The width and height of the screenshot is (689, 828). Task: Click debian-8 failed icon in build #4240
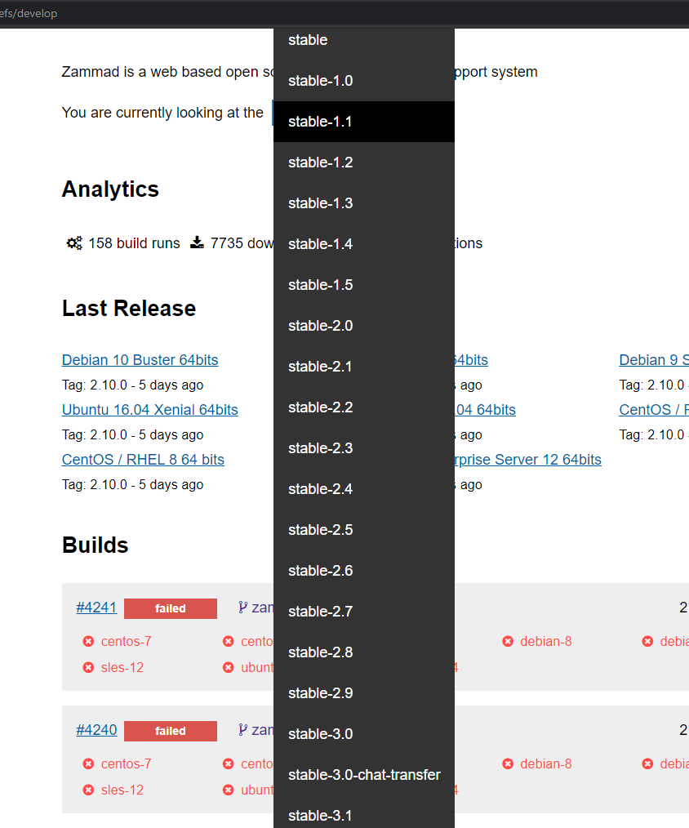508,763
